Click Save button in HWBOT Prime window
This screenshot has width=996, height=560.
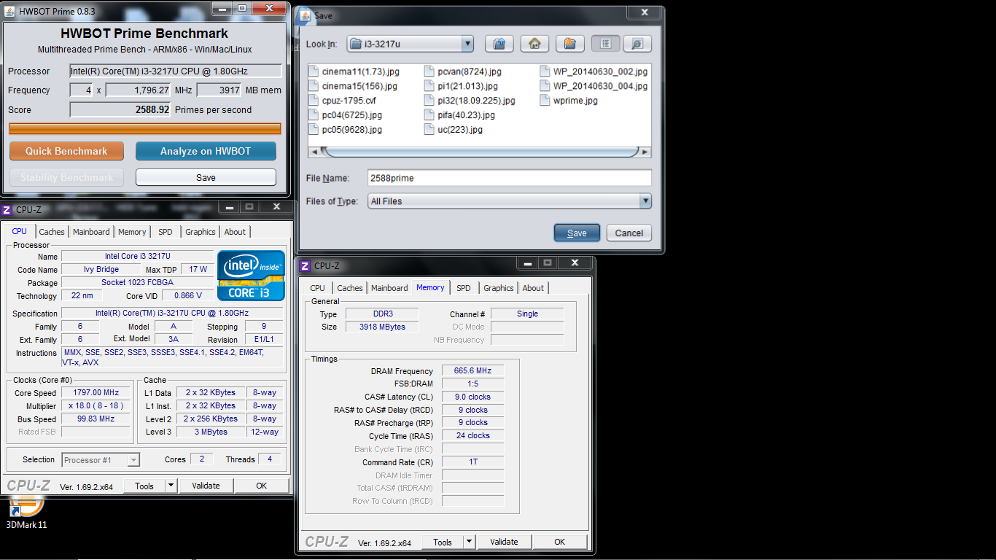pyautogui.click(x=206, y=177)
